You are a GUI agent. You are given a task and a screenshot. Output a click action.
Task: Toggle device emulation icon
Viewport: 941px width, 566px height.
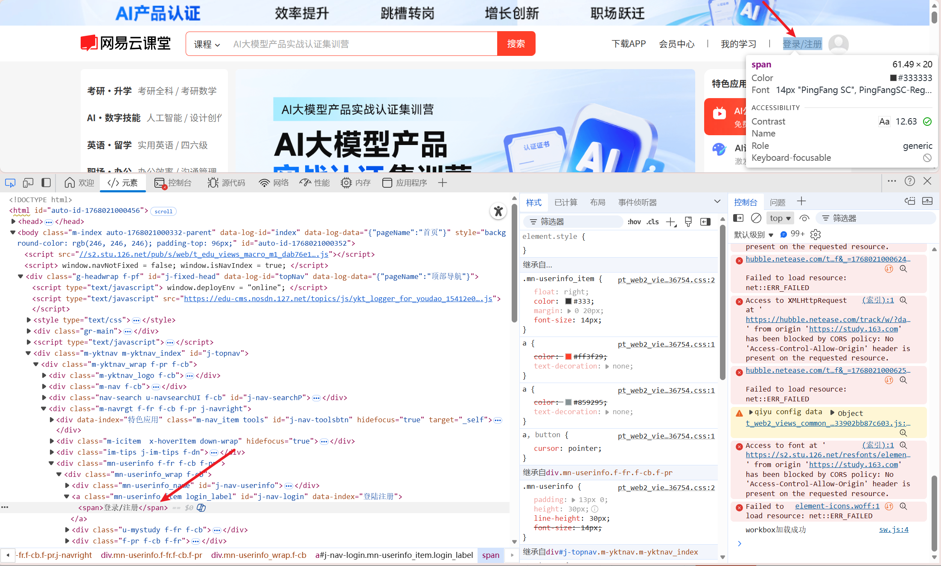[28, 183]
